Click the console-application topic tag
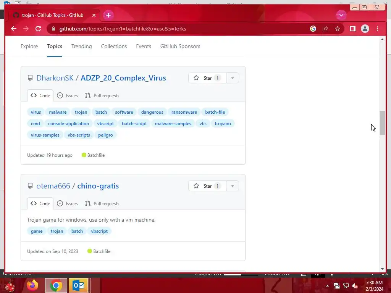Viewport: 391px width, 293px height. 69,124
